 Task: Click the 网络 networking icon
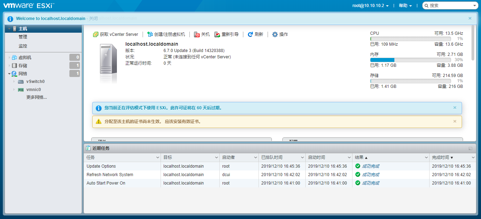14,74
